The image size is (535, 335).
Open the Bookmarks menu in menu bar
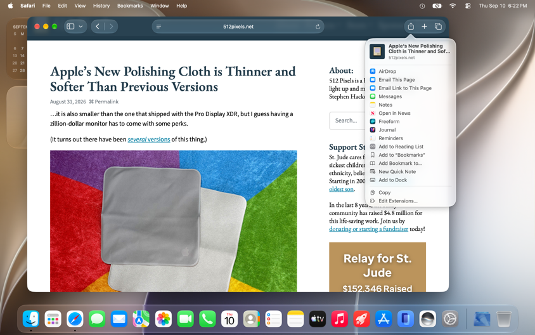click(130, 6)
